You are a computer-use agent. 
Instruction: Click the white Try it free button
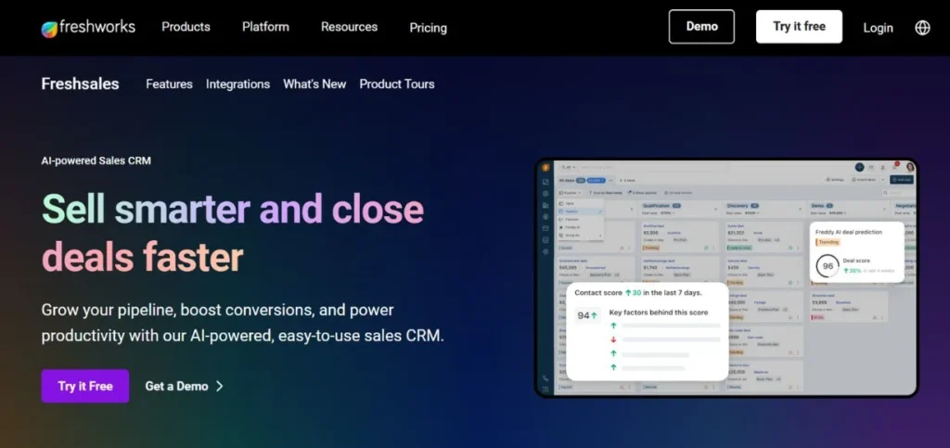pyautogui.click(x=799, y=27)
